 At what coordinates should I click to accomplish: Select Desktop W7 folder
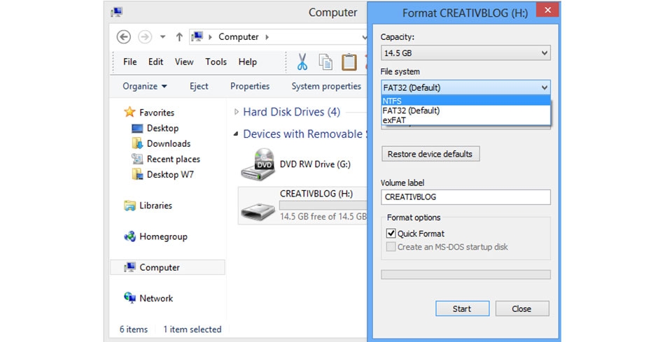[170, 174]
